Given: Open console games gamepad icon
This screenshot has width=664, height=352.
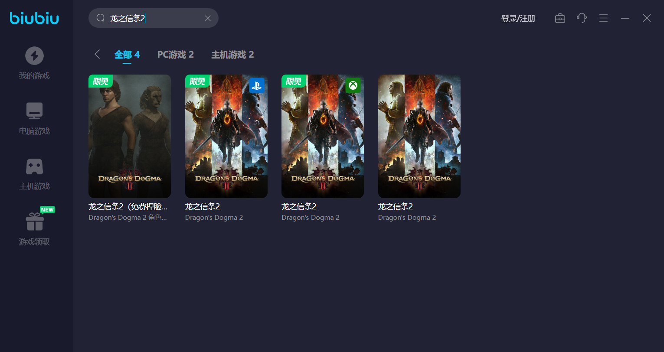Looking at the screenshot, I should pos(34,166).
